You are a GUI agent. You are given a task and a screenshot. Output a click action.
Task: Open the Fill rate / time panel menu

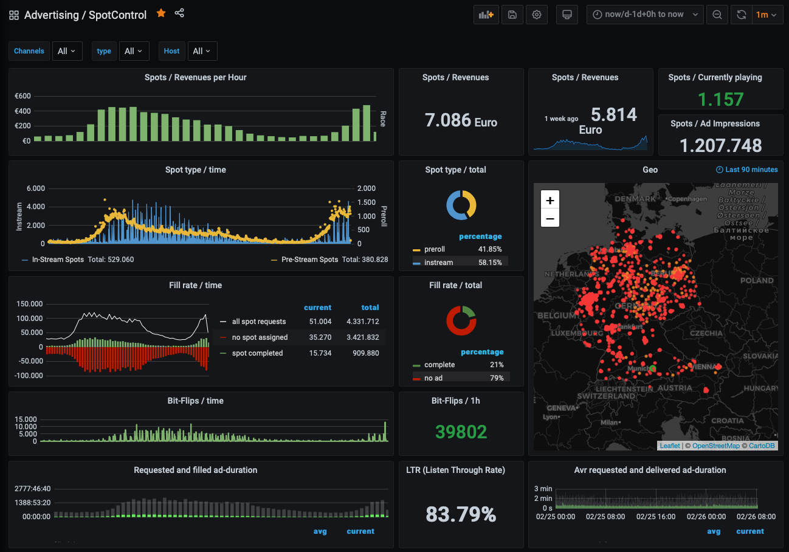click(195, 285)
